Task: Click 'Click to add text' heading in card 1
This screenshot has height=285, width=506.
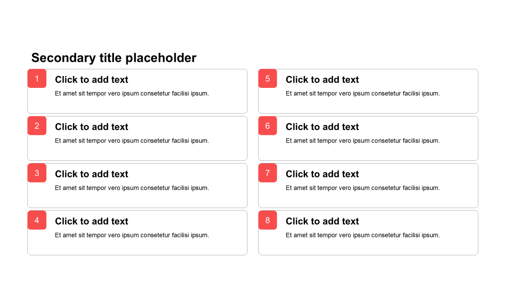Action: pos(92,80)
